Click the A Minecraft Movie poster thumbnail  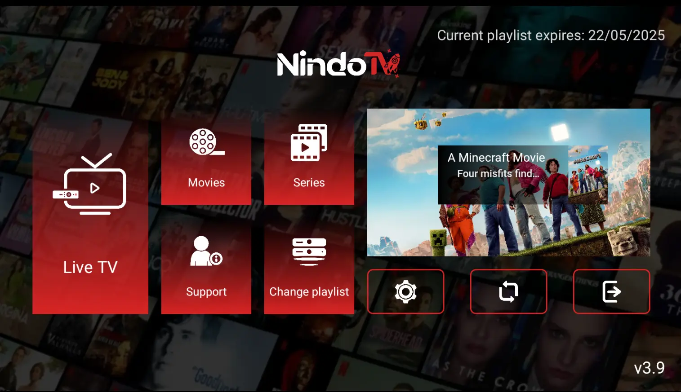pos(588,175)
